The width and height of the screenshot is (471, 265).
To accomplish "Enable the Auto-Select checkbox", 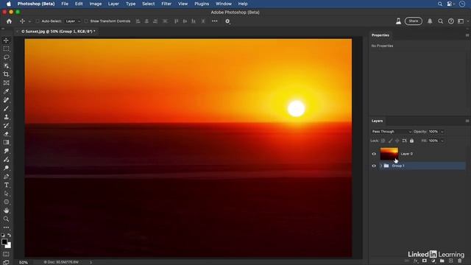I will pyautogui.click(x=38, y=21).
